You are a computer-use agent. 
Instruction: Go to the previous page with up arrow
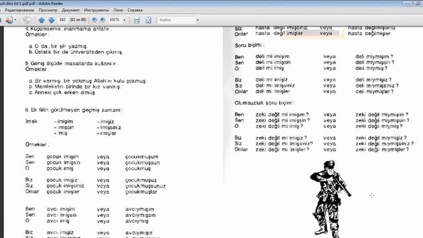[41, 20]
